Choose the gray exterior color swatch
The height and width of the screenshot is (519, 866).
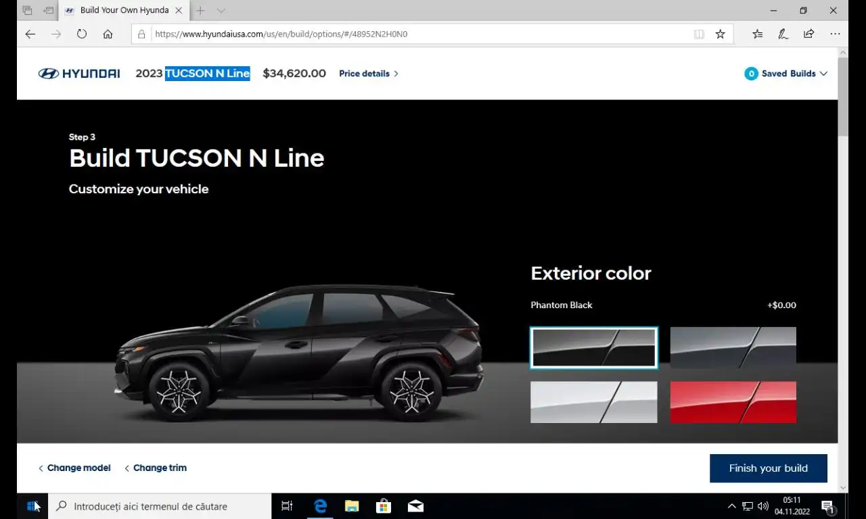tap(733, 347)
